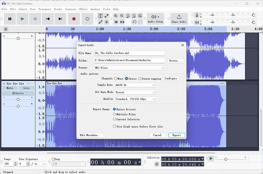Toggle the Snap checkbox
Screen dimensions: 263x174
pos(53,159)
